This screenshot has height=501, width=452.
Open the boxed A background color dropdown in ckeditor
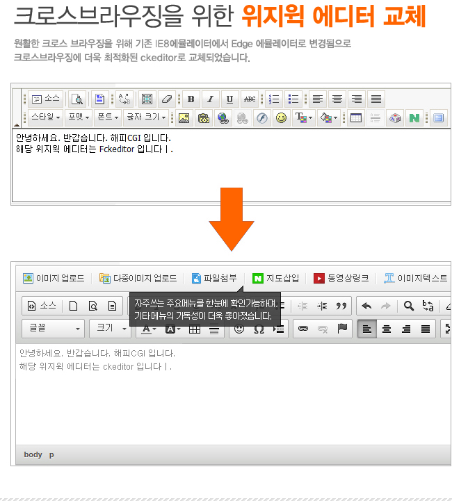tap(173, 329)
